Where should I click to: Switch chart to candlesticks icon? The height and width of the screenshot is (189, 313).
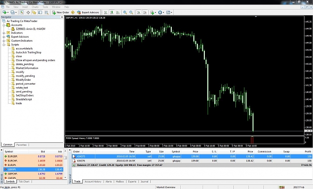[112, 13]
